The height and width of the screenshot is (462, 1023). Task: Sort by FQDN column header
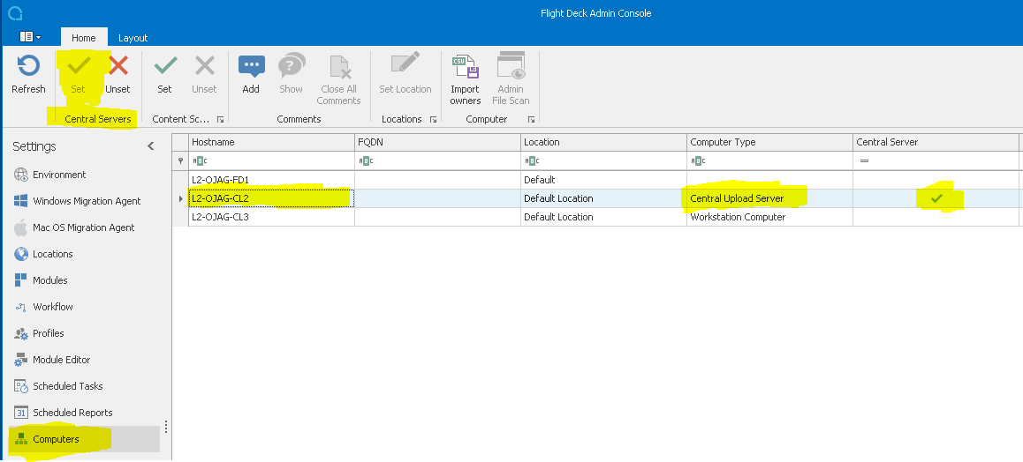[438, 142]
